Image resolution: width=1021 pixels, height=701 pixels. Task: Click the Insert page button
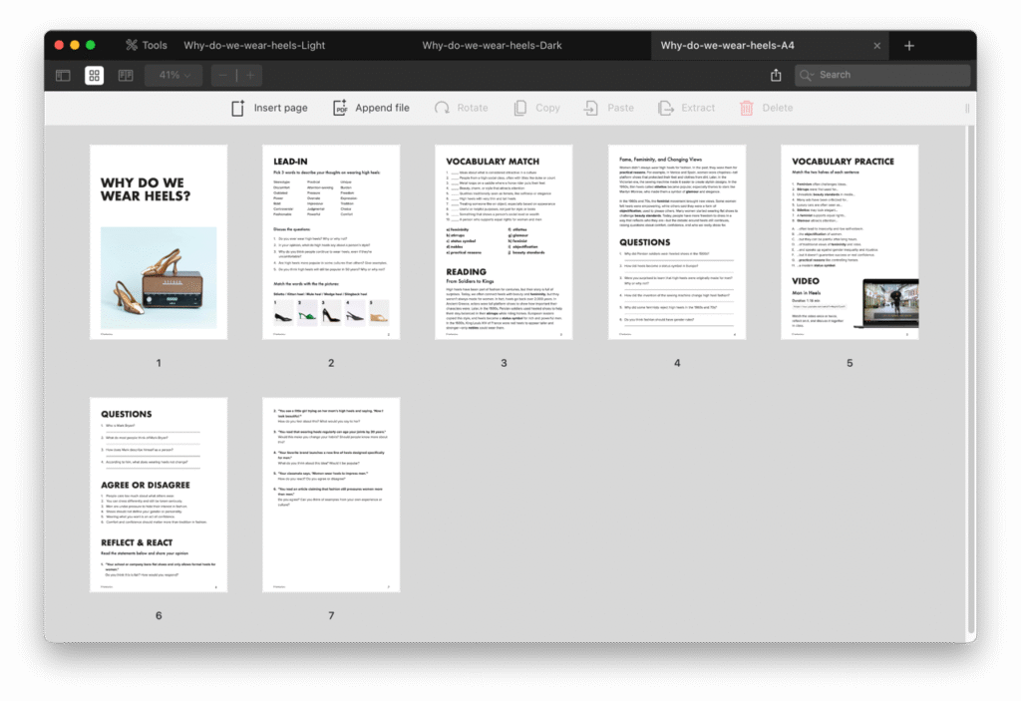269,108
